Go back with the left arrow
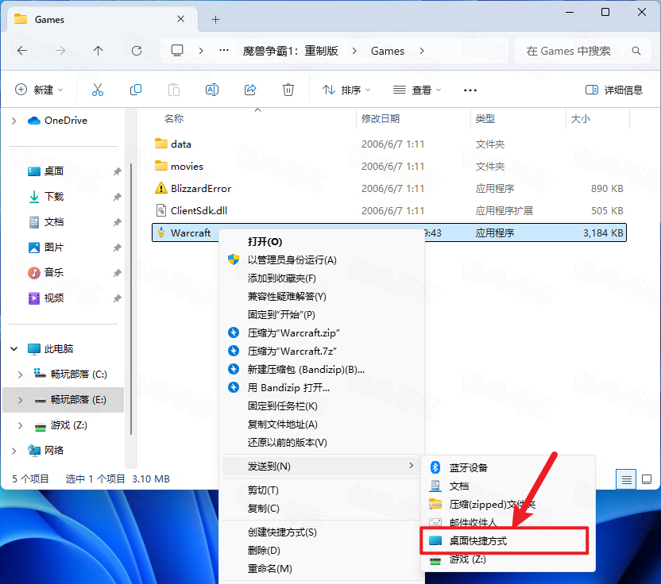Viewport: 661px width, 584px height. [22, 51]
